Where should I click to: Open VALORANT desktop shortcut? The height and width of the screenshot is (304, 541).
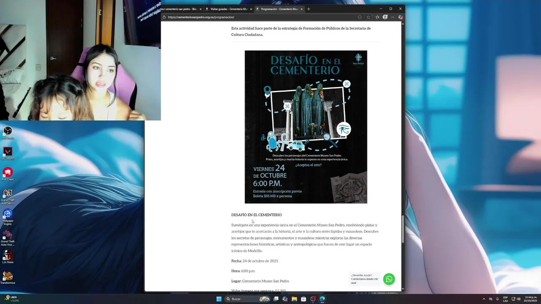(8, 153)
